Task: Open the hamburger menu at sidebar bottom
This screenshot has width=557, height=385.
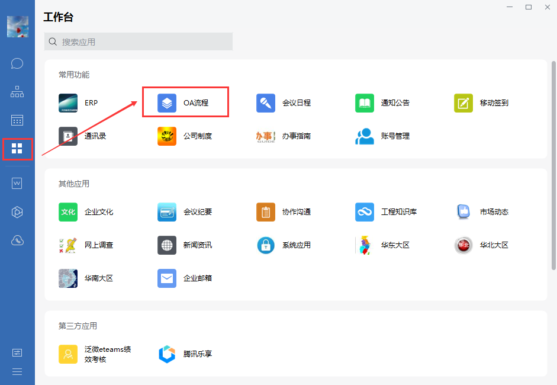Action: 17,372
